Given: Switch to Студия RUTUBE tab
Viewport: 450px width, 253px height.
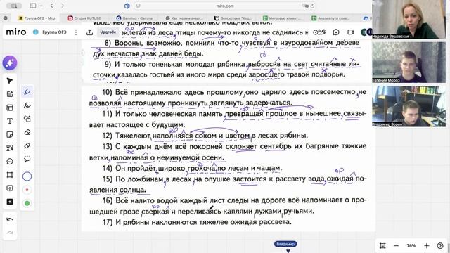Looking at the screenshot, I should [x=84, y=18].
